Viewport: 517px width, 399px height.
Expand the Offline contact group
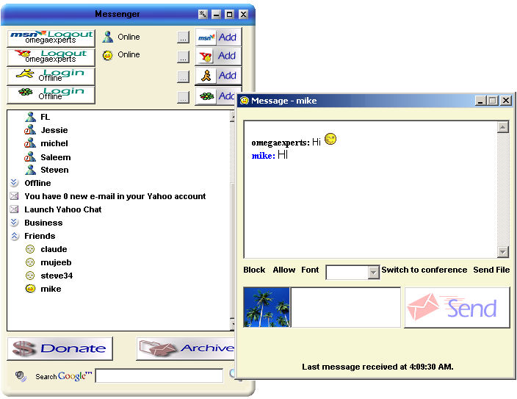tap(14, 182)
